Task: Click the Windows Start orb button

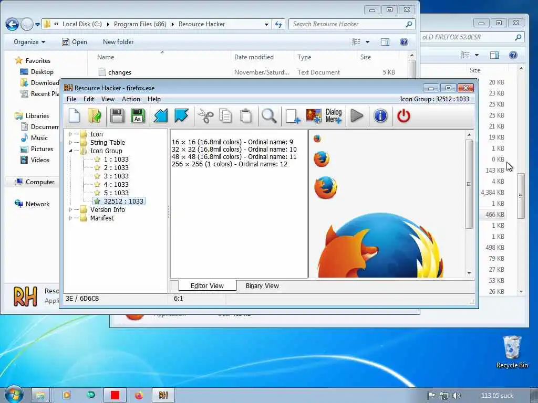Action: point(14,395)
